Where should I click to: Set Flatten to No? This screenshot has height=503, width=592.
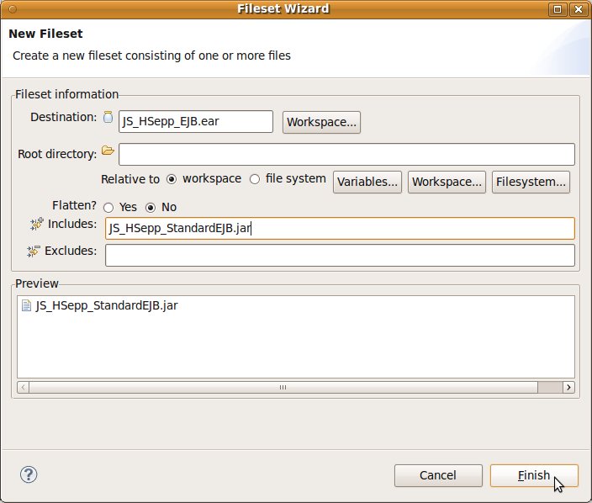tap(151, 207)
